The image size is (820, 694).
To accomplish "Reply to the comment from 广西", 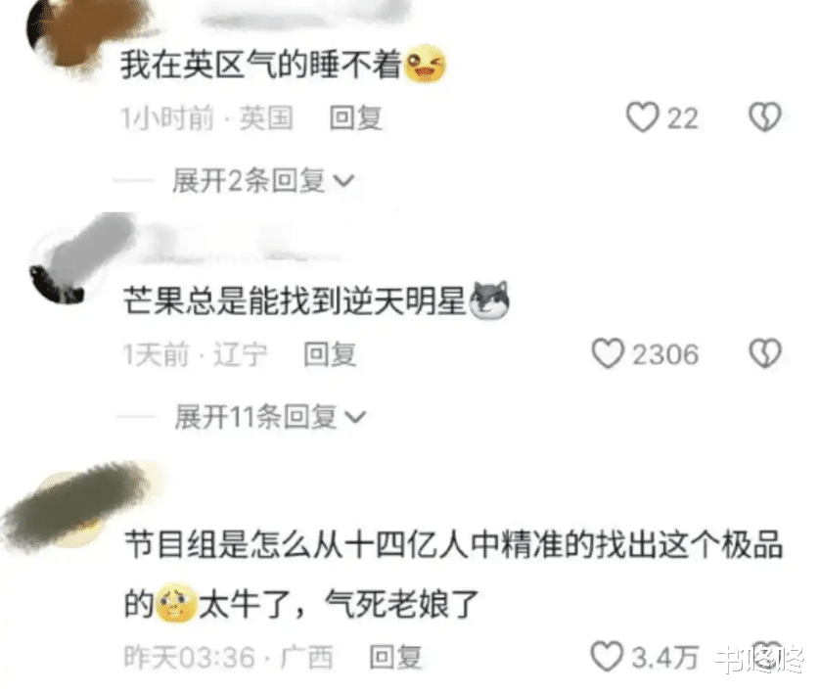I will point(395,657).
